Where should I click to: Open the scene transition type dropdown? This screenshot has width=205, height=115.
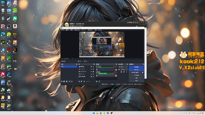tap(123, 67)
